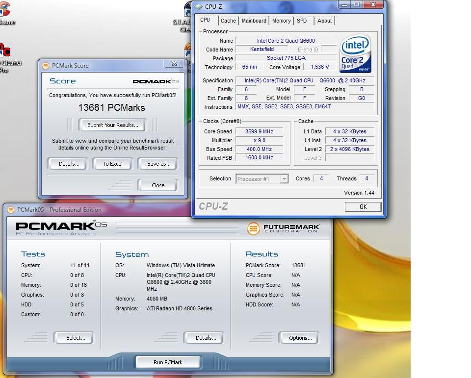Close the PCMark Score dialog with X
The image size is (471, 378).
(174, 63)
